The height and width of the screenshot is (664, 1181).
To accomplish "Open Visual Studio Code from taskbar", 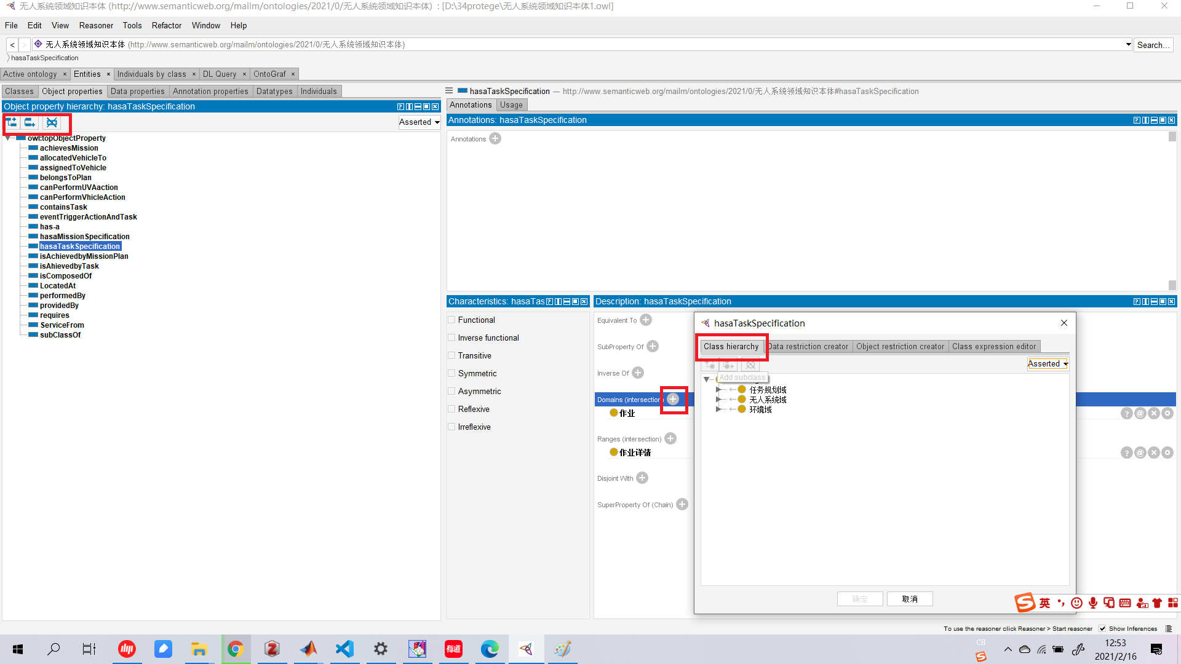I will (x=344, y=649).
